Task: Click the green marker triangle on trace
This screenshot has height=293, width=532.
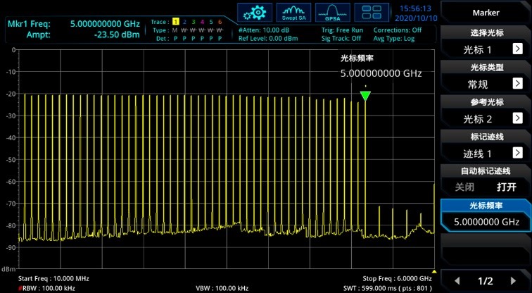Action: (x=365, y=96)
